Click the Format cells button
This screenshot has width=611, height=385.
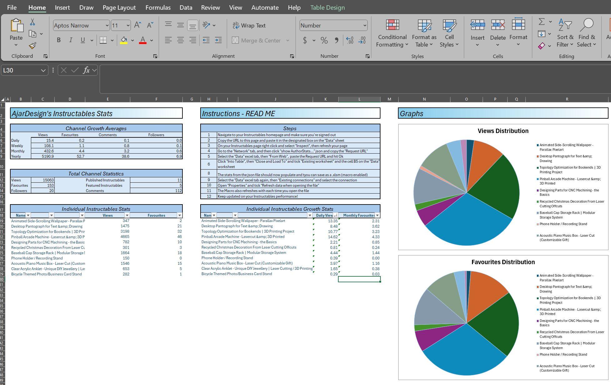tap(518, 33)
